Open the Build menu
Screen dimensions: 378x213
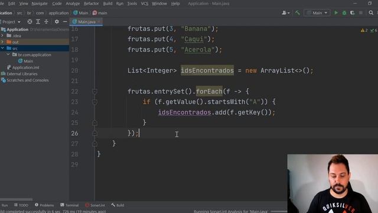pyautogui.click(x=107, y=4)
